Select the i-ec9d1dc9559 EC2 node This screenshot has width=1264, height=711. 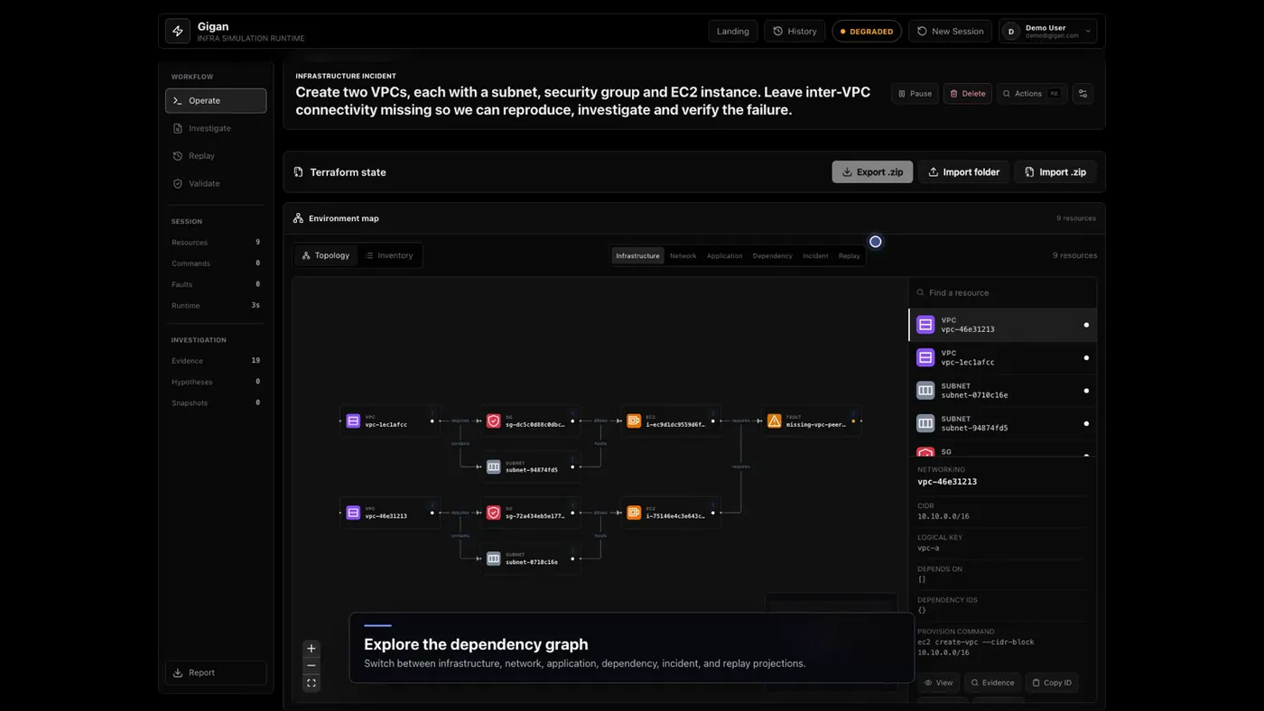(670, 420)
